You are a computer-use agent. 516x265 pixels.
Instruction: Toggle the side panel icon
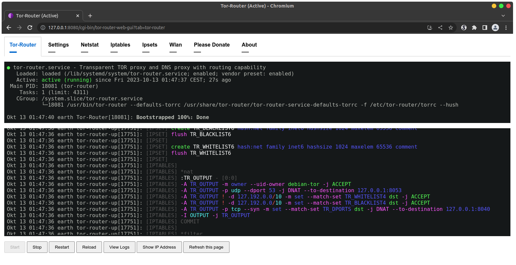pos(485,28)
